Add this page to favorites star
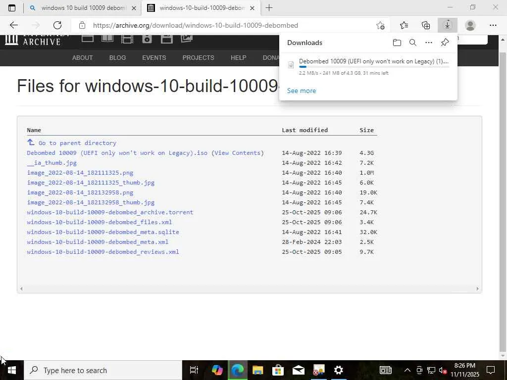This screenshot has width=507, height=380. coord(381,25)
